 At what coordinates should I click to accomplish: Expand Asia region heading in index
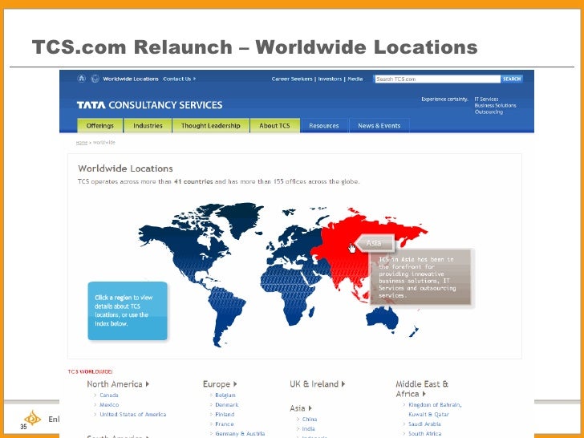[301, 408]
